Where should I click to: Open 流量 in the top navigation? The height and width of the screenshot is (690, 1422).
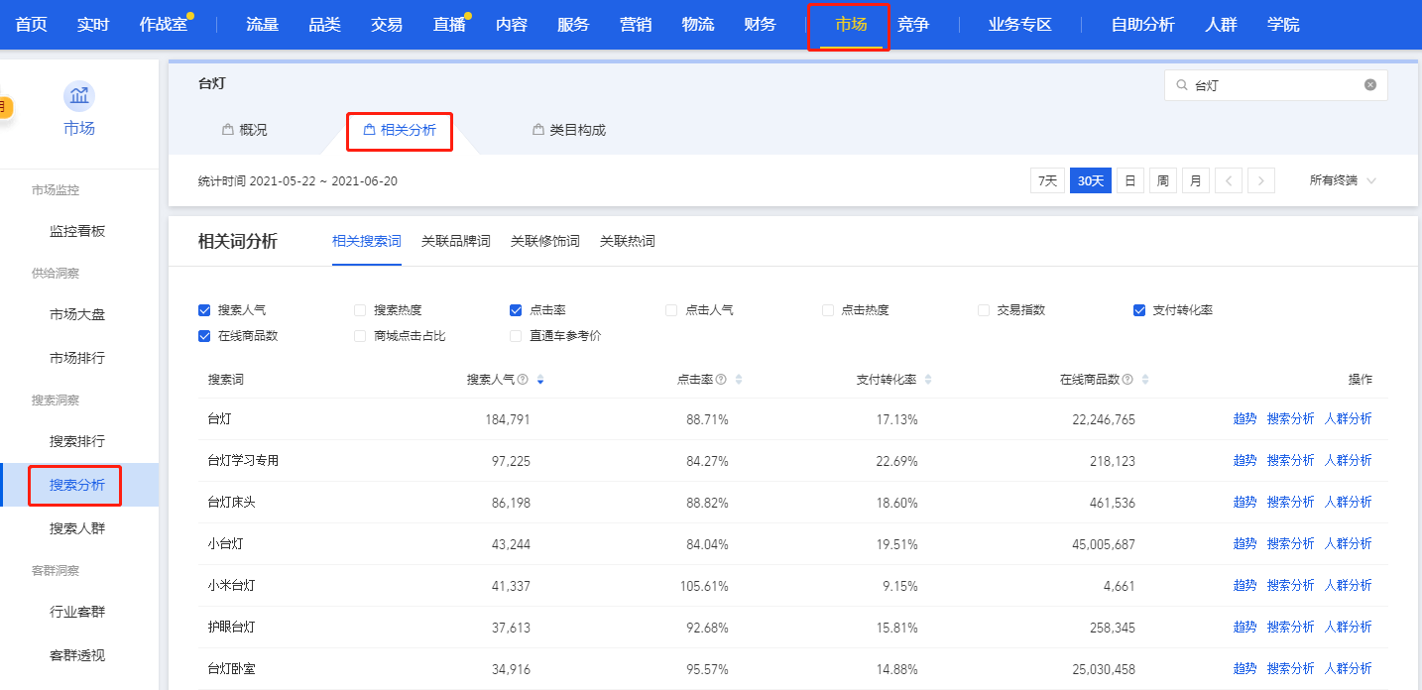pos(262,25)
